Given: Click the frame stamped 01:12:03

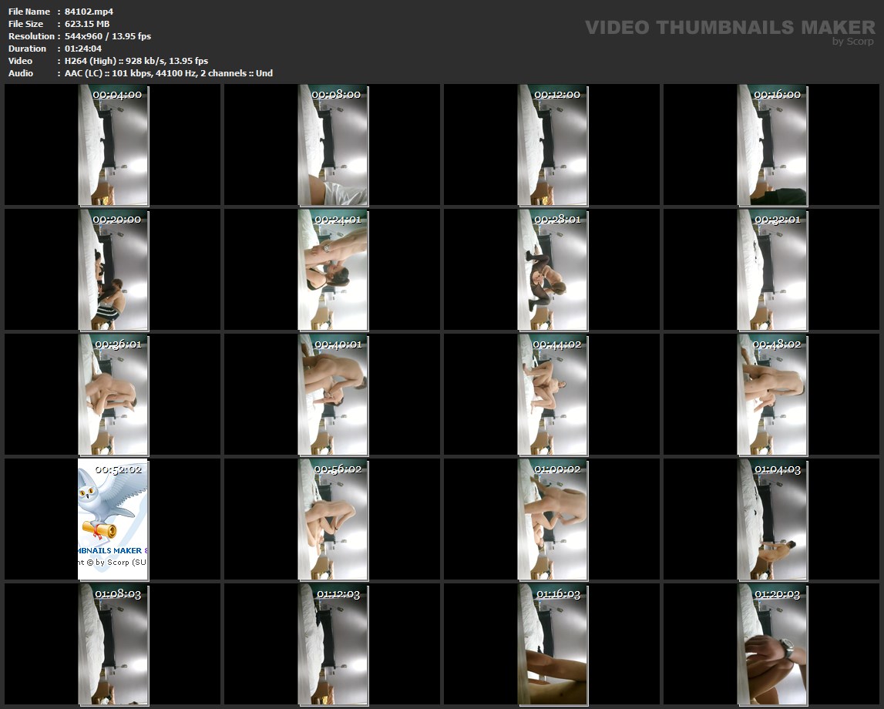Looking at the screenshot, I should [x=333, y=644].
